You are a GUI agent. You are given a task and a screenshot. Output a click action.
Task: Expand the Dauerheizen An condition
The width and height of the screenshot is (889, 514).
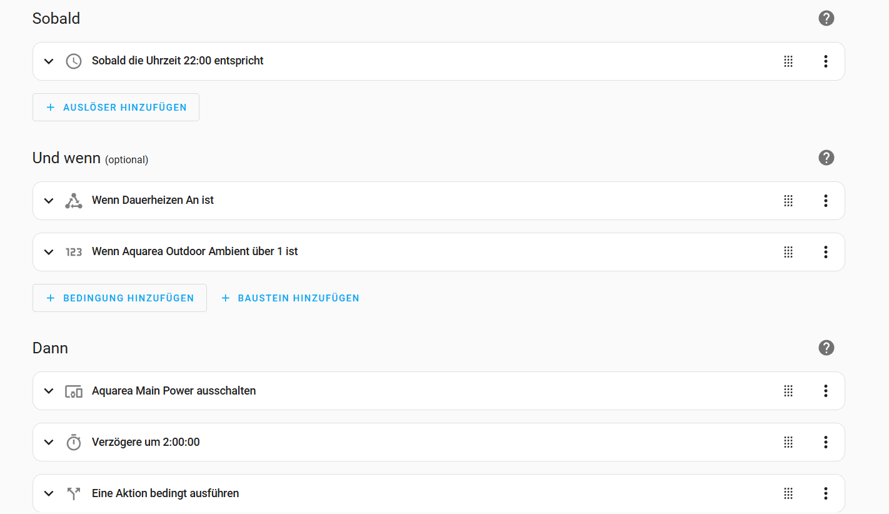coord(49,201)
